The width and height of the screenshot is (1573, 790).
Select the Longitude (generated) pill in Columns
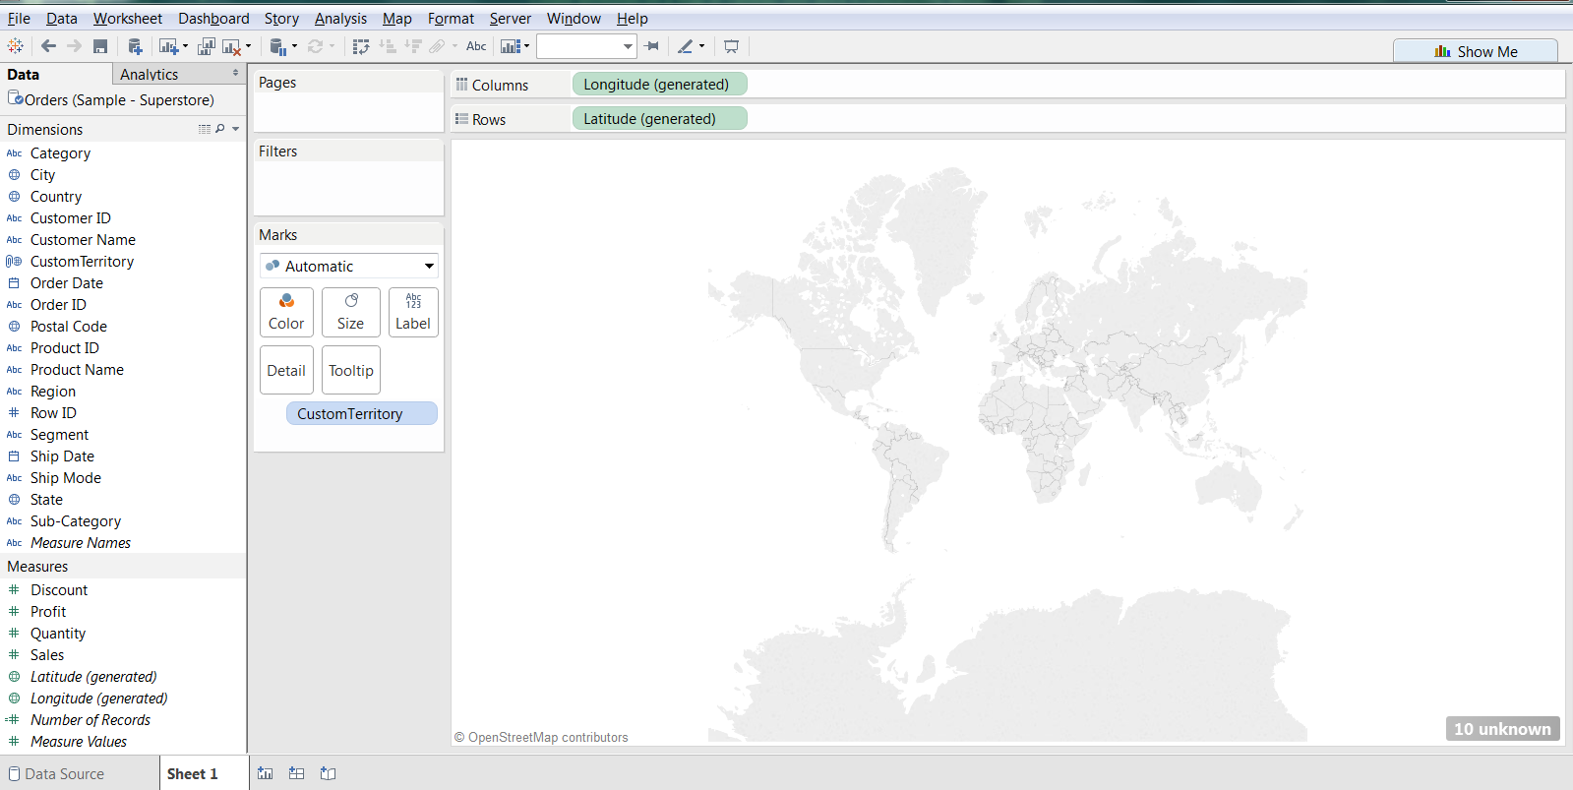point(659,85)
